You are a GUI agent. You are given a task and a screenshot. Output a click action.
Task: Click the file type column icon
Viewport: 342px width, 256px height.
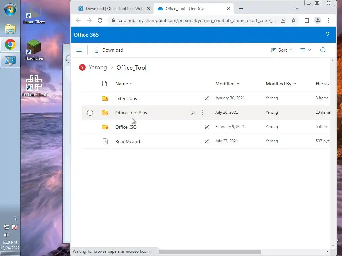[x=105, y=84]
